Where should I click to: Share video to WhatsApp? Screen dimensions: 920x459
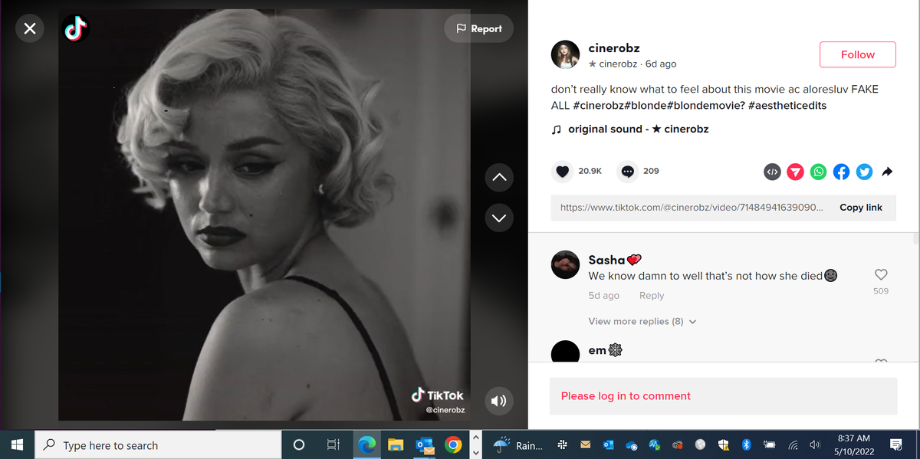point(819,172)
